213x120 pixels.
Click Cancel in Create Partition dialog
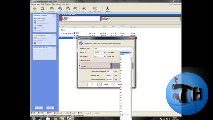[106, 84]
